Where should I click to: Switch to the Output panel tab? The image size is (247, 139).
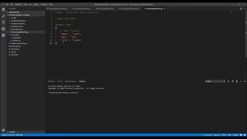[x=60, y=81]
